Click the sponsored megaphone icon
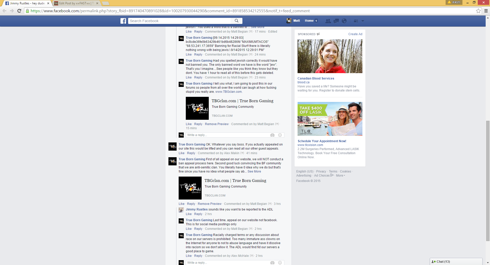490x265 pixels. tap(318, 34)
